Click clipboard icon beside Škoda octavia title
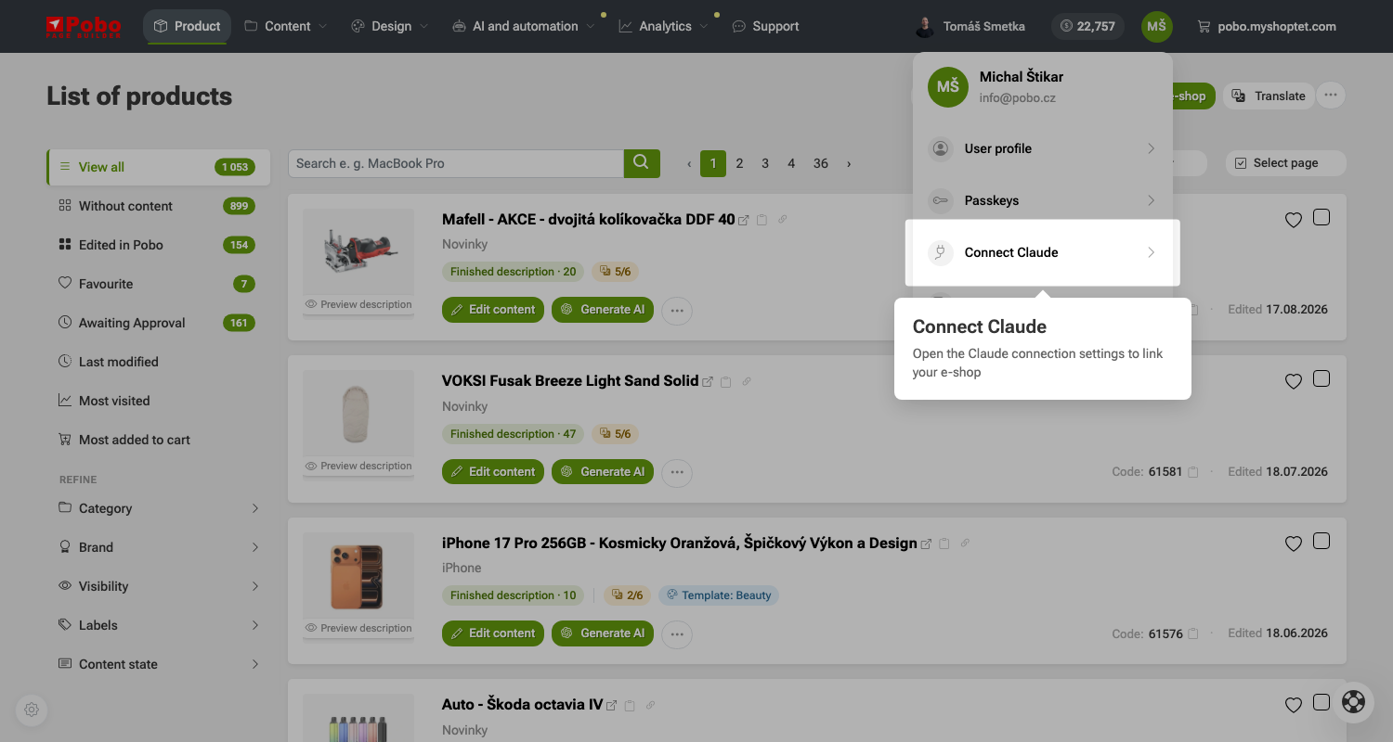1393x742 pixels. 630,706
